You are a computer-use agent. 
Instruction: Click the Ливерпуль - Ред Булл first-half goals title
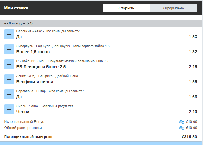(x=63, y=46)
